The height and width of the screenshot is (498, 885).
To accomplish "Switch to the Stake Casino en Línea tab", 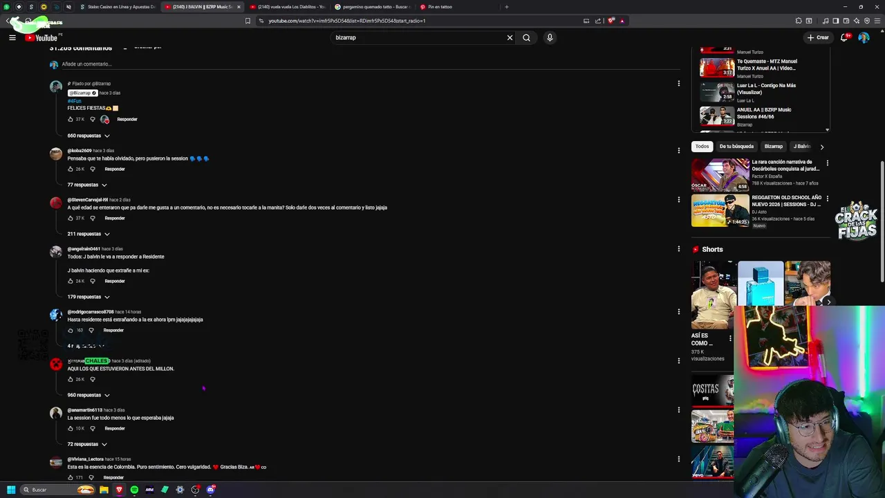I will pyautogui.click(x=118, y=7).
